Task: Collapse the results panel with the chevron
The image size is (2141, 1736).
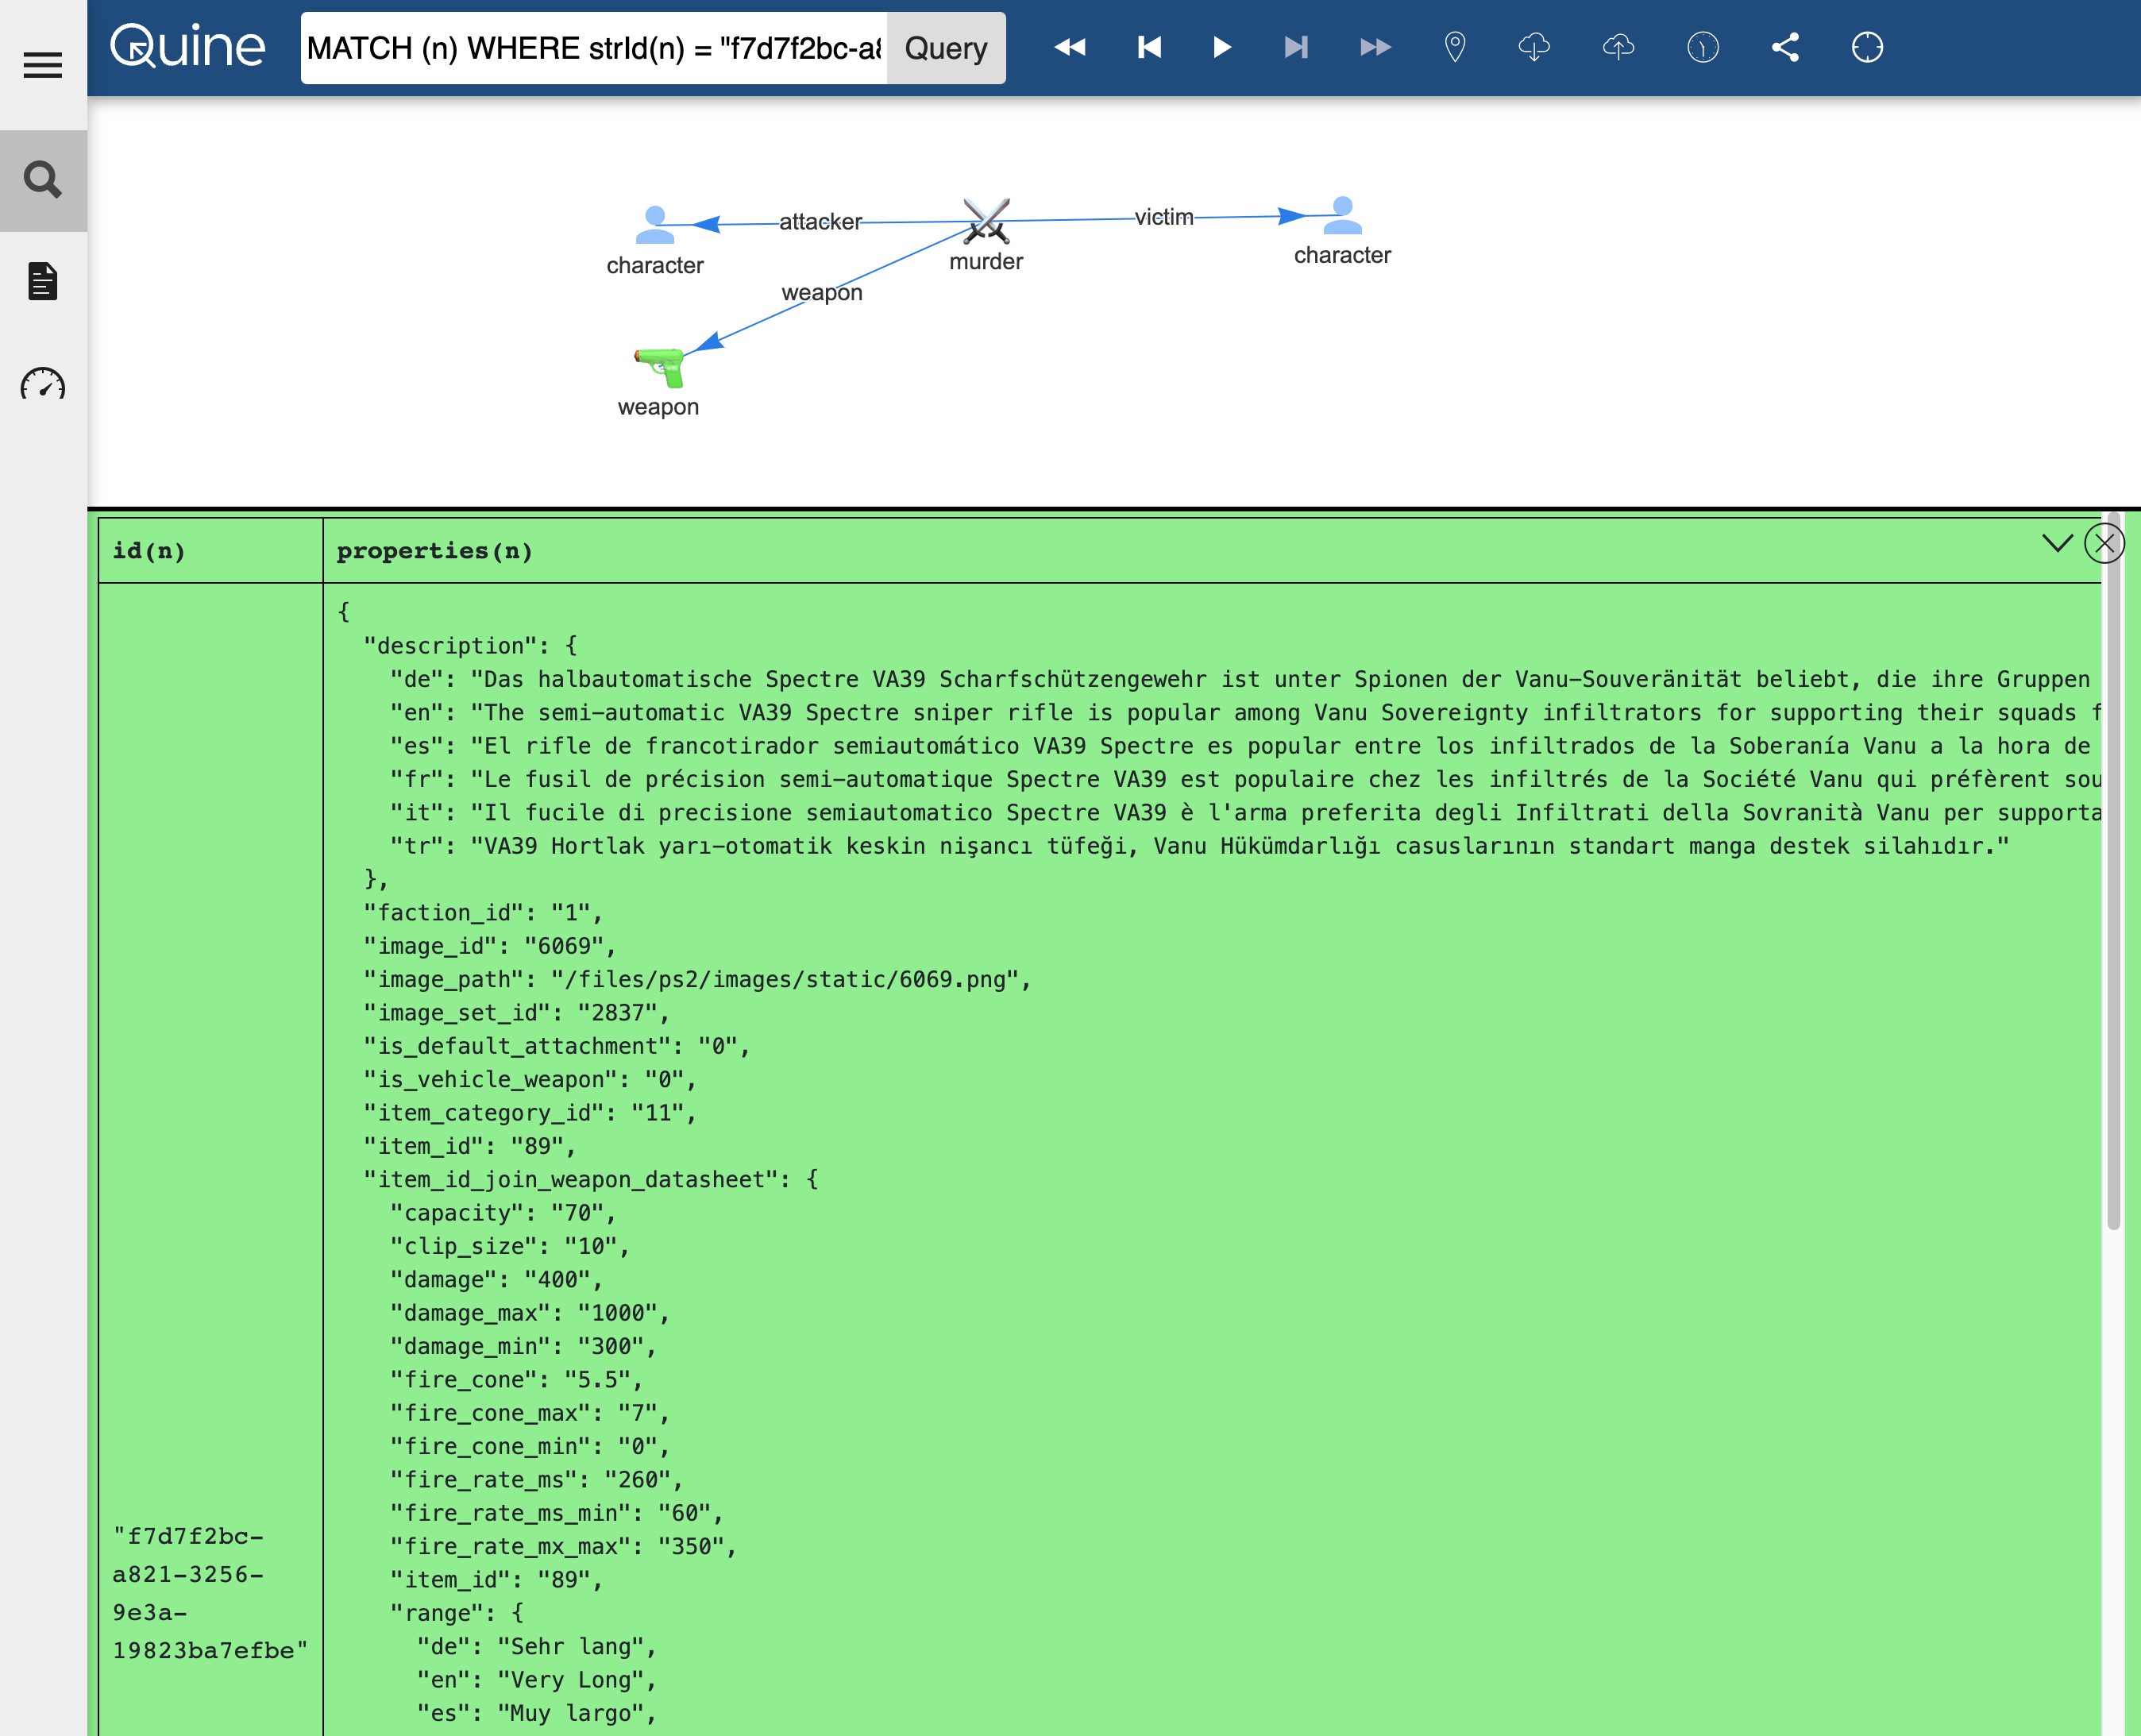Action: coord(2056,543)
